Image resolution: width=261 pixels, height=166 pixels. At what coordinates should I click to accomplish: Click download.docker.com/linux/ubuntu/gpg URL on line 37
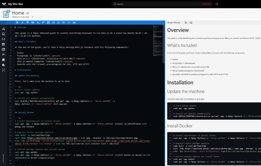click(52, 138)
